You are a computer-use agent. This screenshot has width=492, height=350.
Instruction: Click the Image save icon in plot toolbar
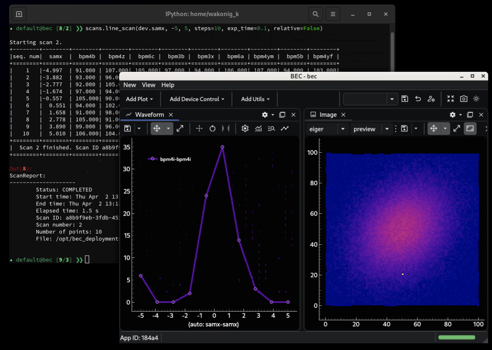point(405,129)
